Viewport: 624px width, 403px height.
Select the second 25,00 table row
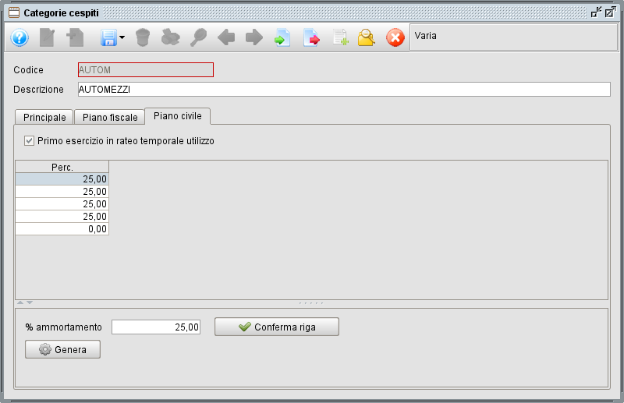pos(62,191)
